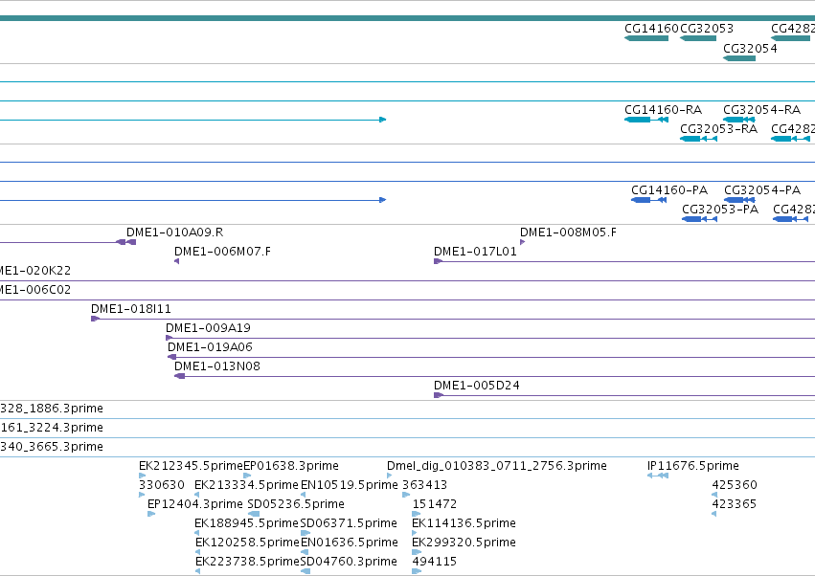Click the 363413 feature label
815x576 pixels.
pos(424,485)
